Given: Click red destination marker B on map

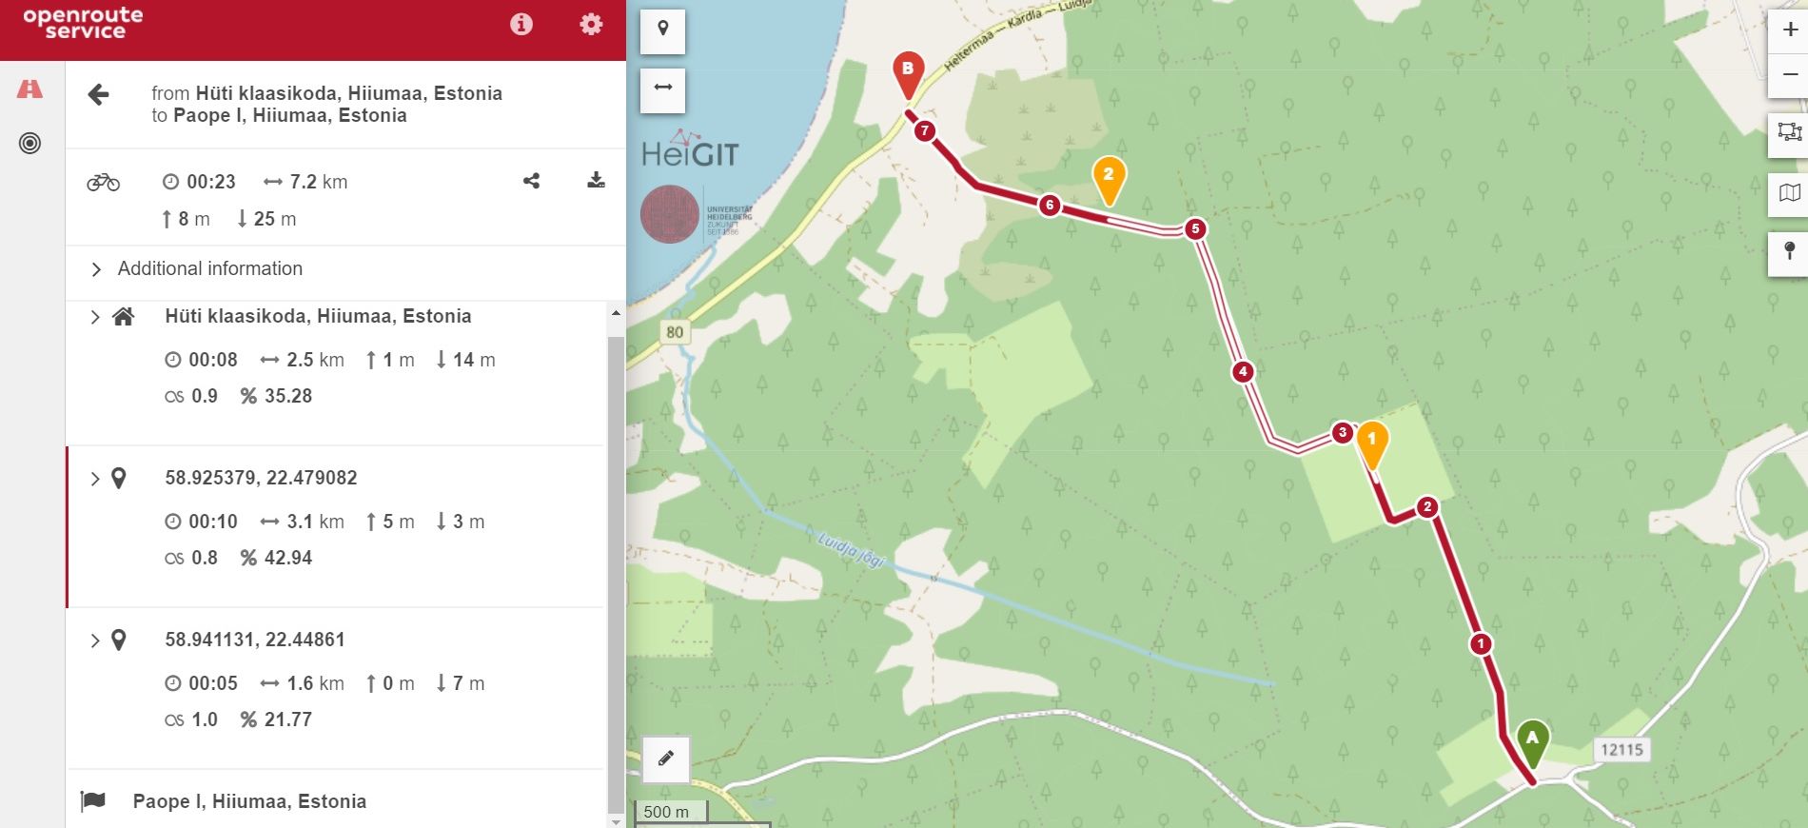Looking at the screenshot, I should tap(908, 75).
